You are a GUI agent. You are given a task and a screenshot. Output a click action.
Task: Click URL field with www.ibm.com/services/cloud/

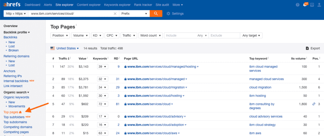tap(71, 14)
